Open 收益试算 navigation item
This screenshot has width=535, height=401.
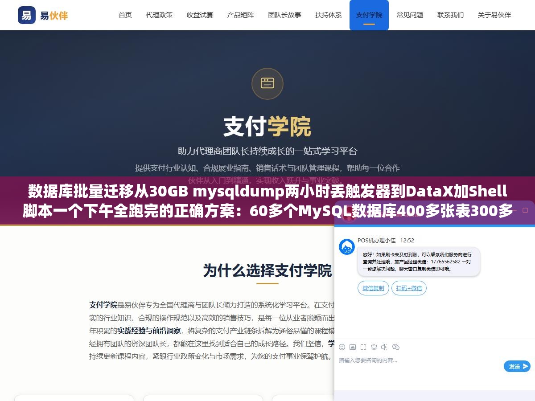point(200,15)
